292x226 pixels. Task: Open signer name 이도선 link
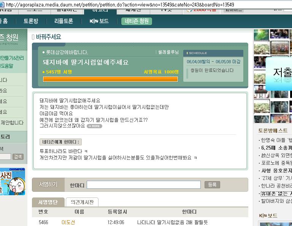tap(68, 222)
